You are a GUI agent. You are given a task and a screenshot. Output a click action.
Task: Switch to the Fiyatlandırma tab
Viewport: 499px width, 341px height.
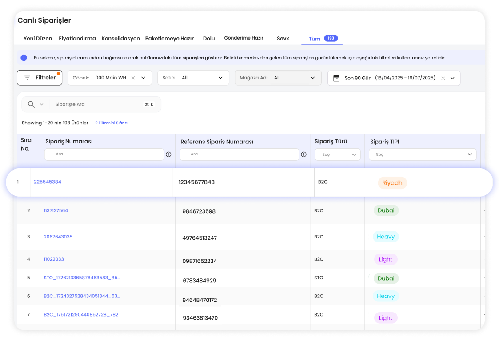tap(77, 38)
